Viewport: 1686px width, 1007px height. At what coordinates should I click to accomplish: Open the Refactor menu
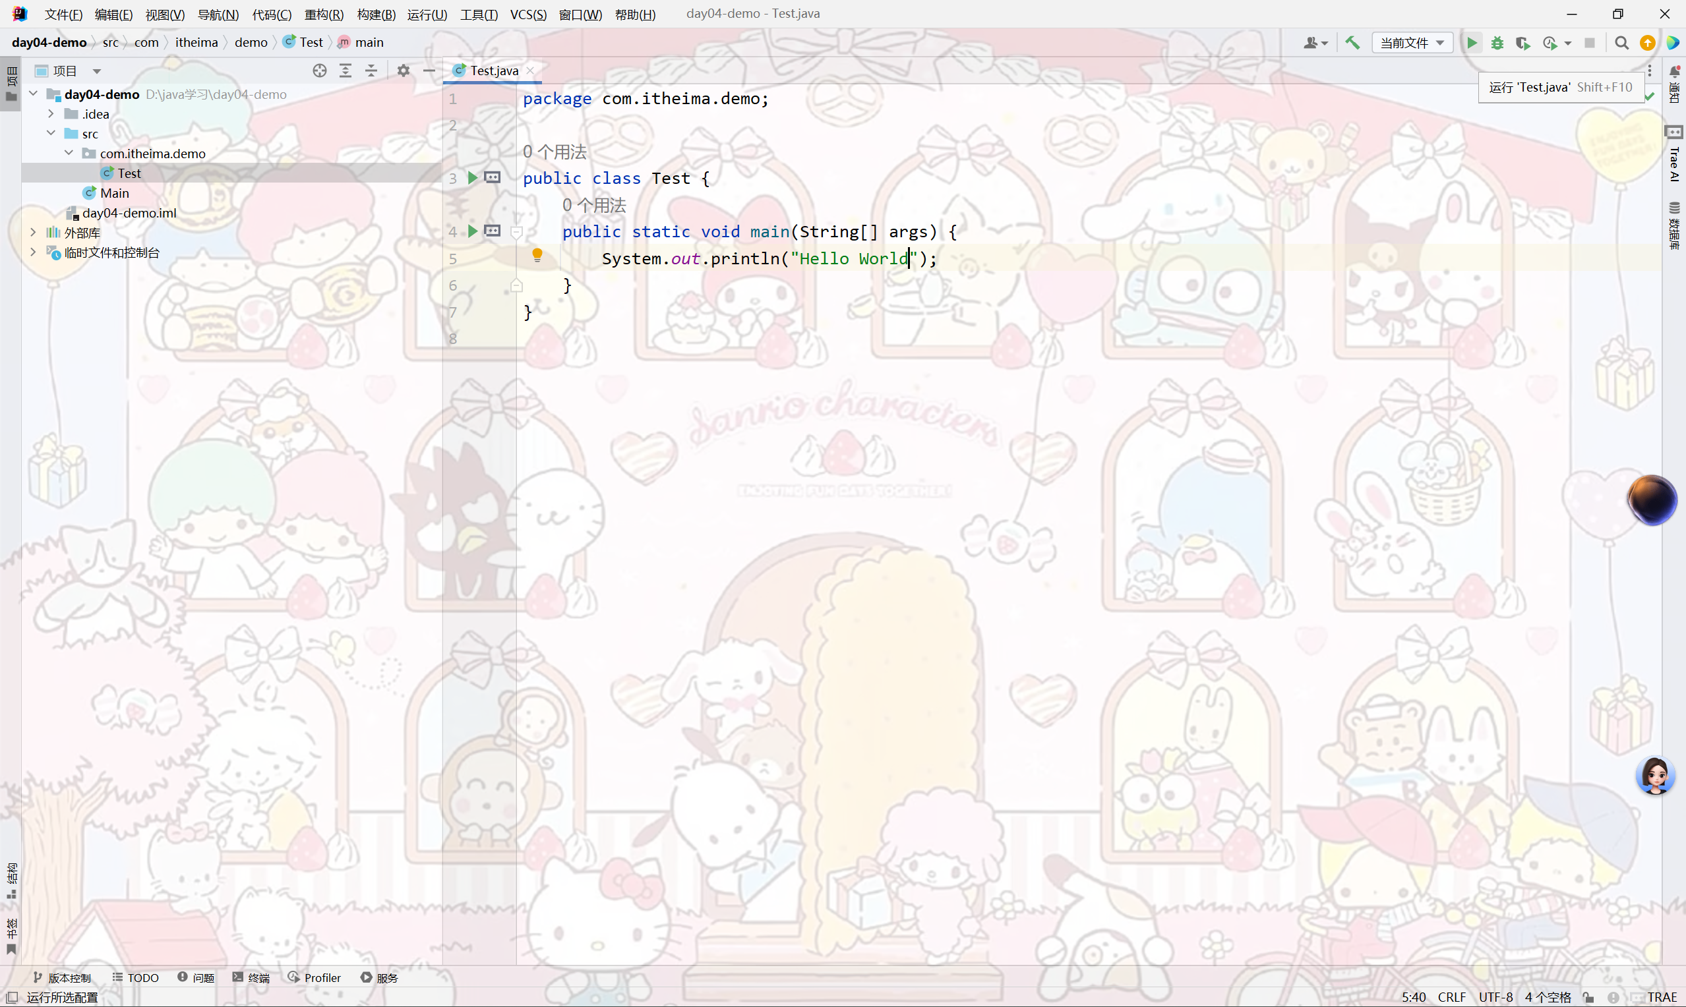(324, 14)
